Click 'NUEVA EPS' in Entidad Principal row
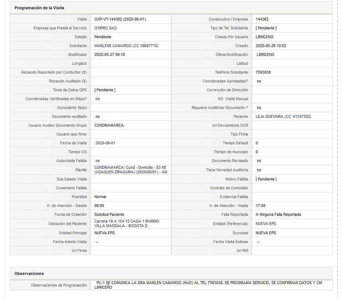Image resolution: width=341 pixels, height=300 pixels. point(104,233)
